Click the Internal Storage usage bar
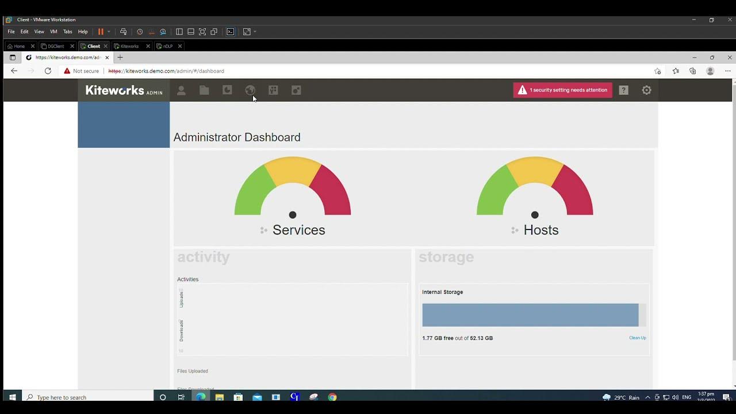Image resolution: width=736 pixels, height=414 pixels. coord(534,315)
